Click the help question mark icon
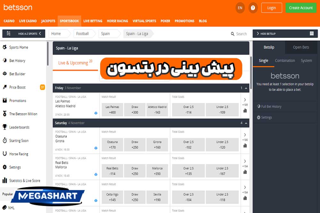 tap(253, 7)
